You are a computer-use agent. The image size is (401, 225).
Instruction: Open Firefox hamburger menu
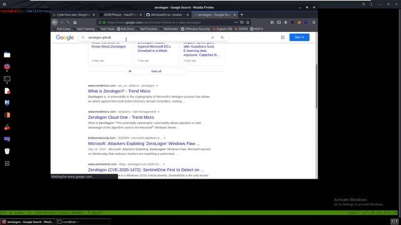[314, 22]
